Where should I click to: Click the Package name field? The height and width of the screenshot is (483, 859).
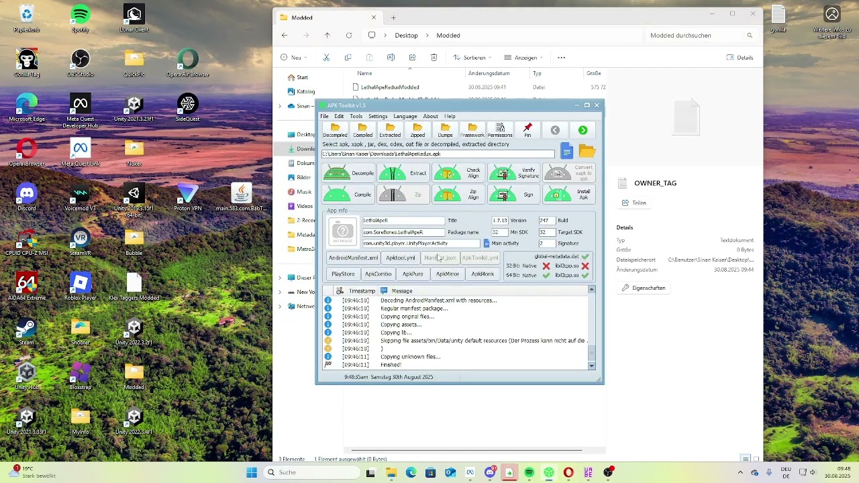point(403,232)
